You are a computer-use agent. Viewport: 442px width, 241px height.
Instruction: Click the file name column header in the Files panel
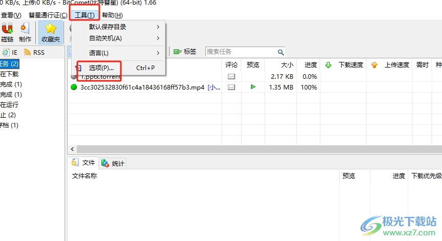tap(85, 176)
